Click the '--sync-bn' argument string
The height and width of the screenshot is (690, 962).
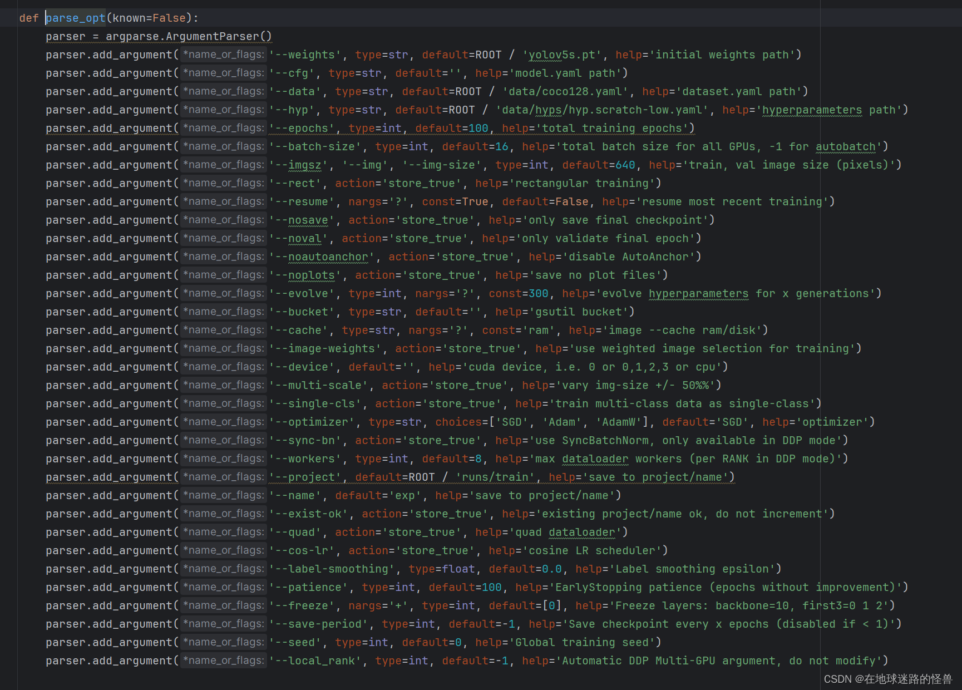pos(305,440)
